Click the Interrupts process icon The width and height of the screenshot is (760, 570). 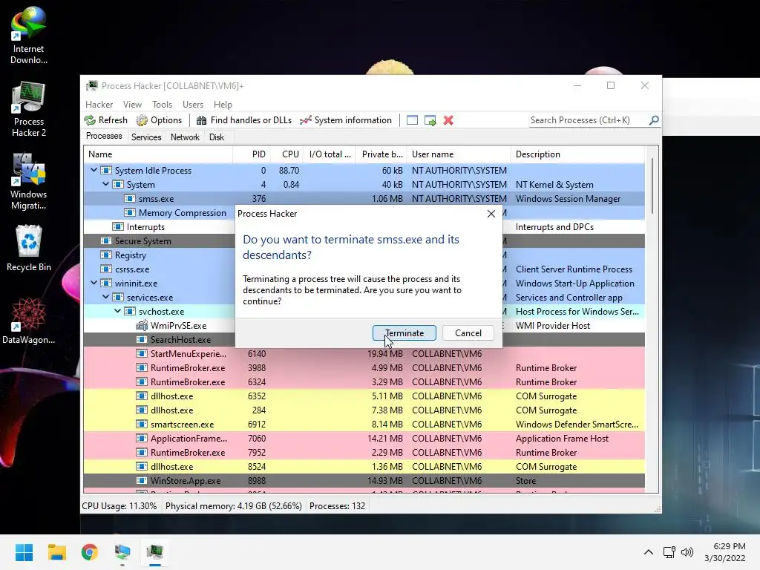tap(118, 227)
